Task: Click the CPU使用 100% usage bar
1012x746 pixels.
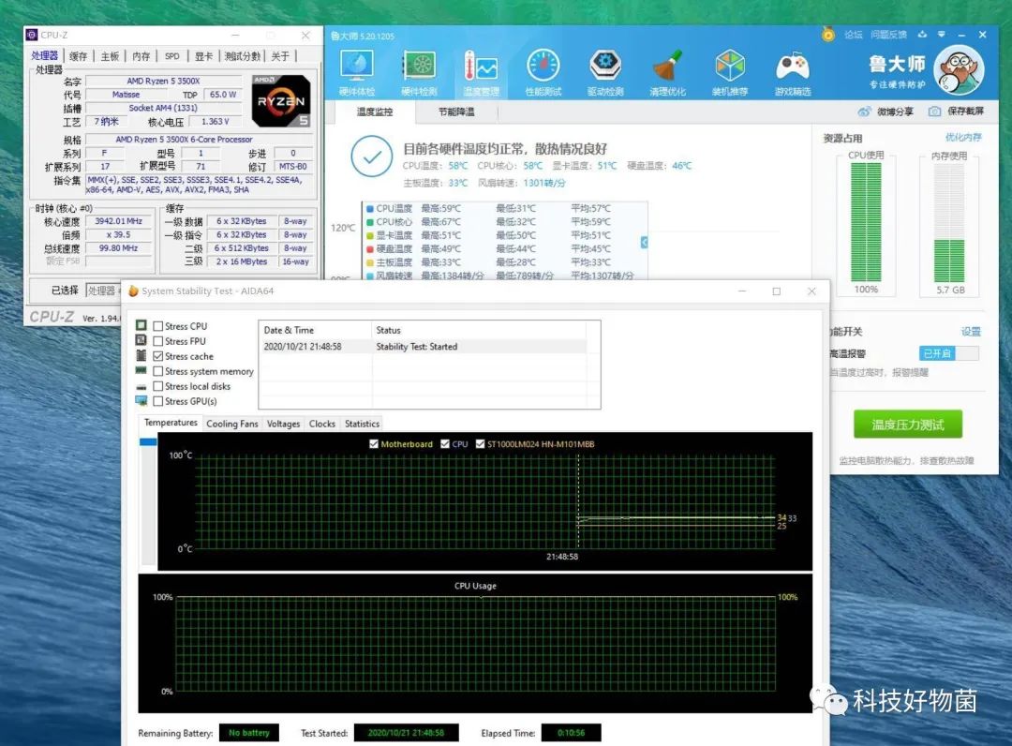Action: [866, 223]
